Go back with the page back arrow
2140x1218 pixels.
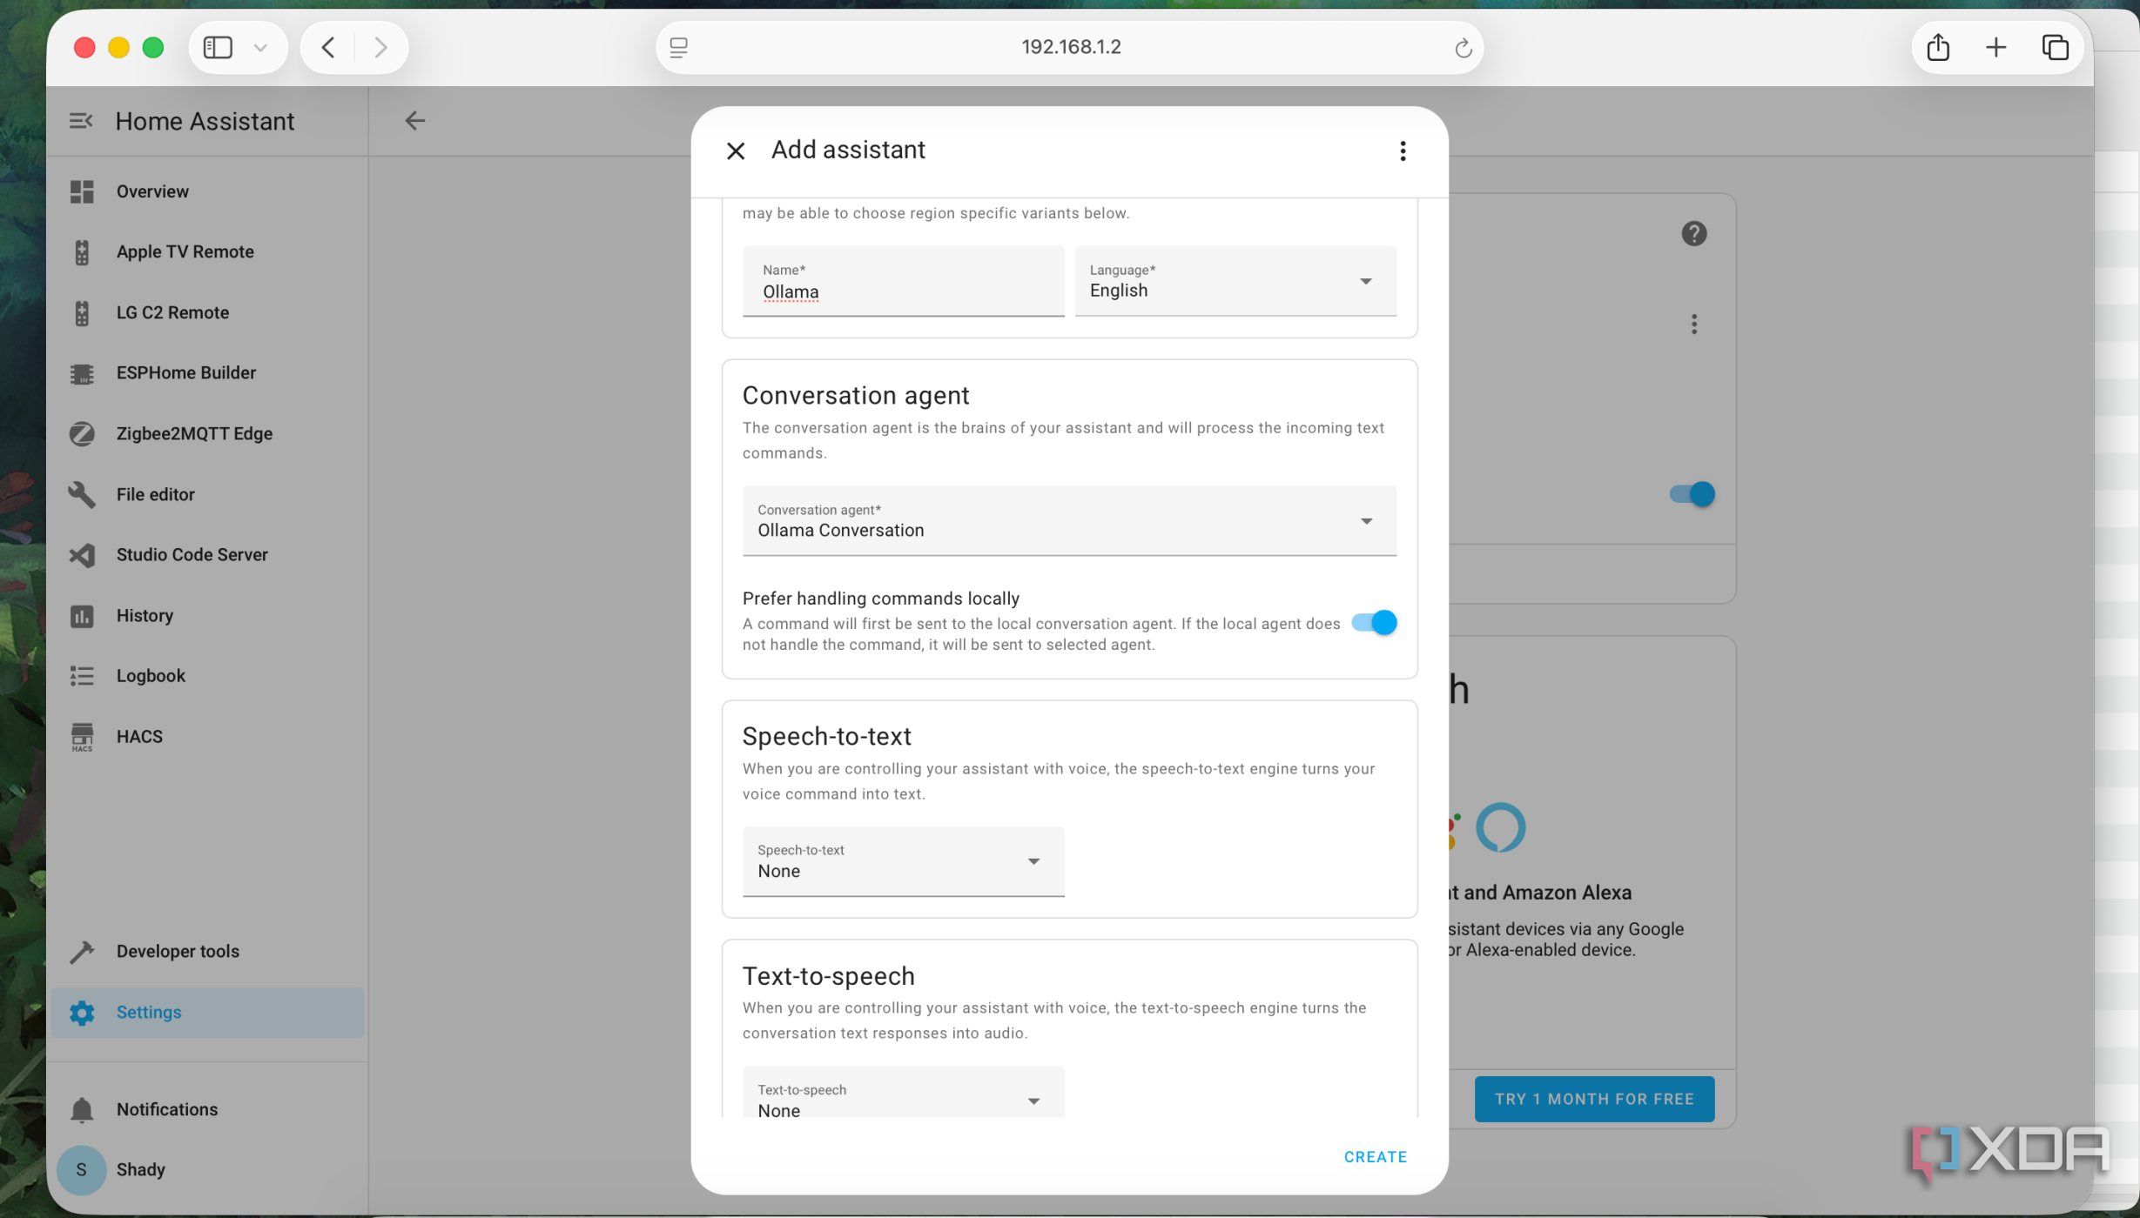click(415, 121)
